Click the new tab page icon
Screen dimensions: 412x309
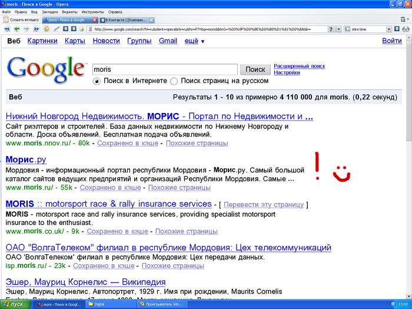[x=6, y=19]
